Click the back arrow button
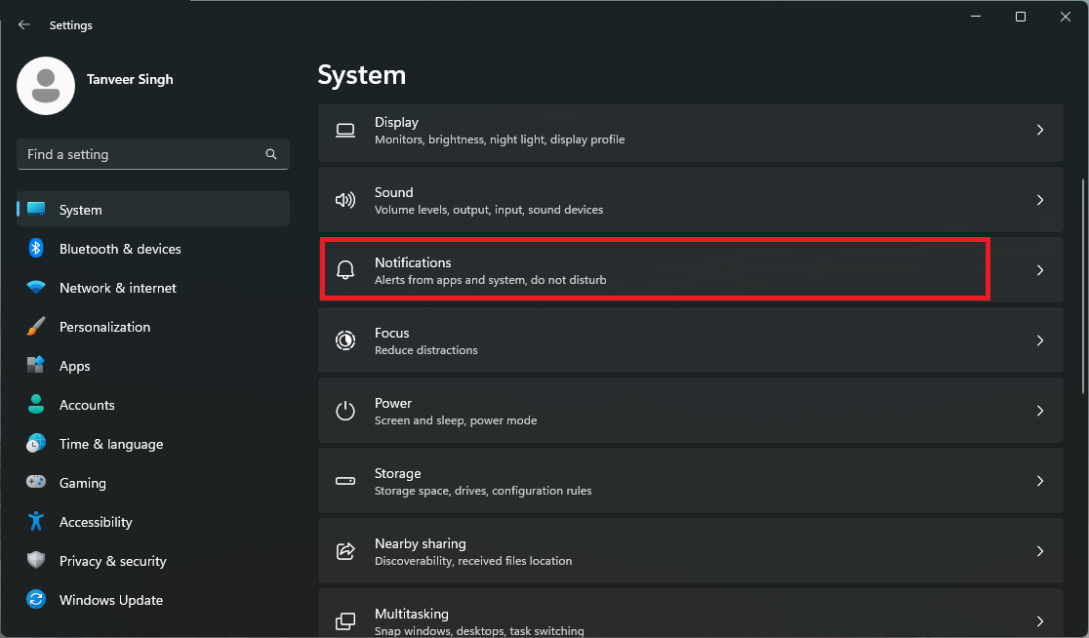 [x=23, y=24]
